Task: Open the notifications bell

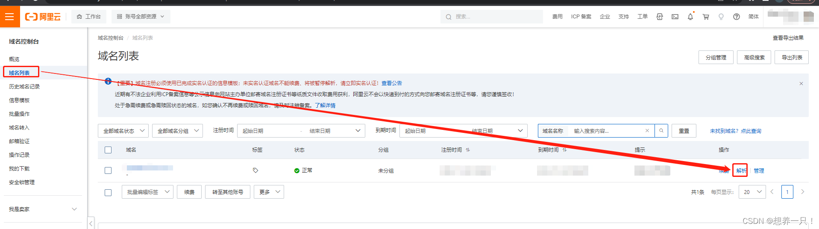Action: tap(690, 17)
